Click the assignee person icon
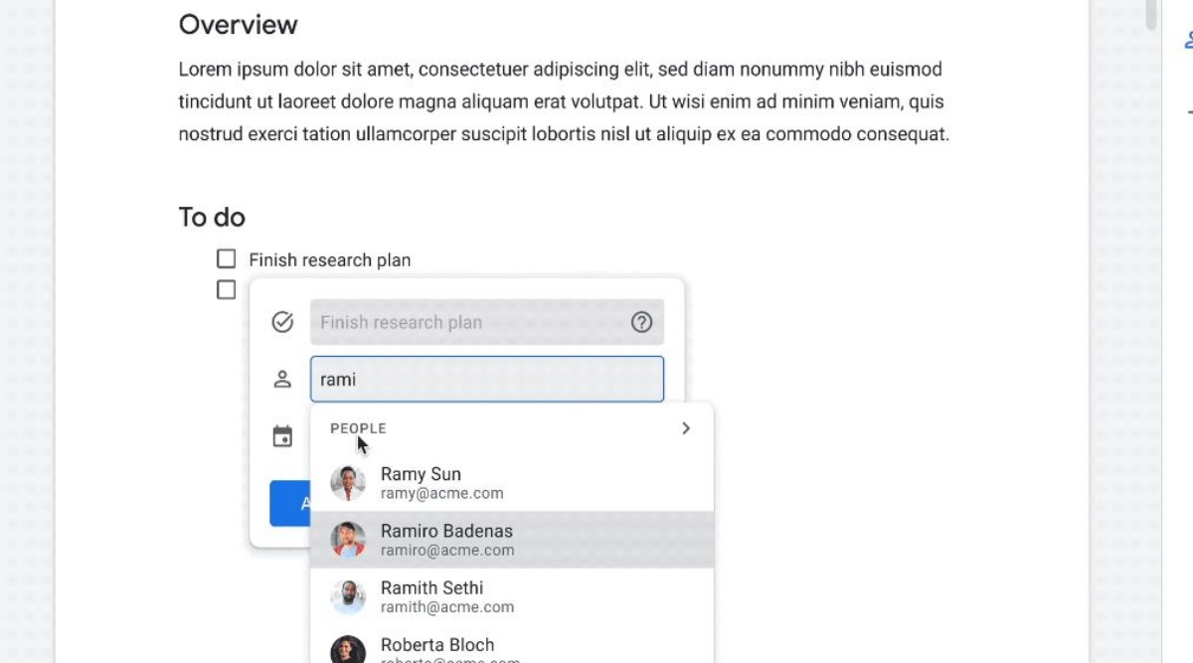1193x663 pixels. (x=284, y=379)
